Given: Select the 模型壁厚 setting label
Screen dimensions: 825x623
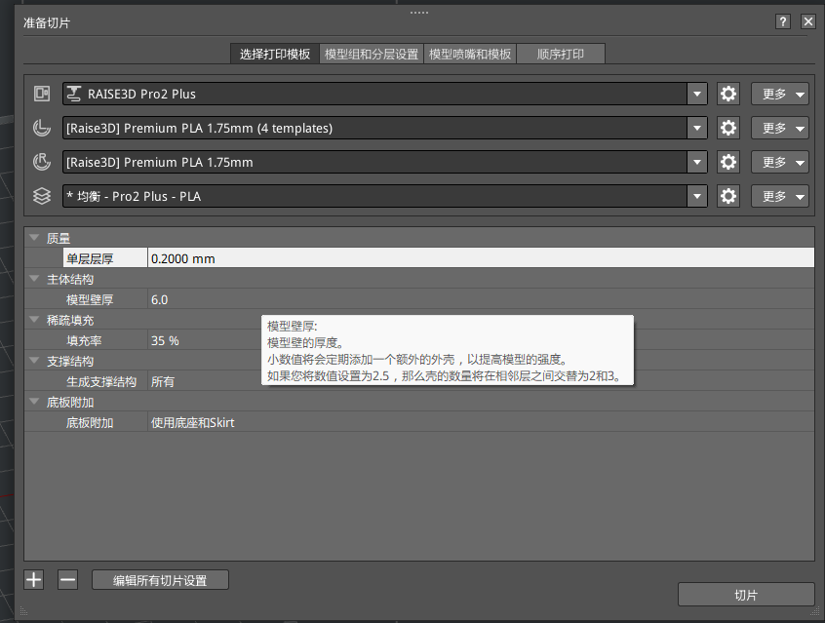Looking at the screenshot, I should point(90,299).
